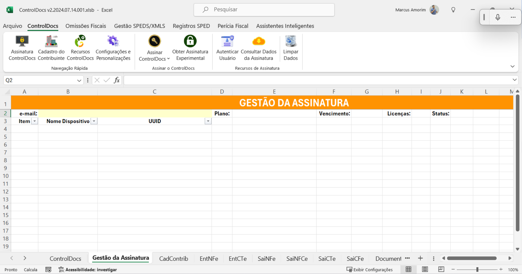Switch to the CadContrib sheet tab
522x274 pixels.
173,259
